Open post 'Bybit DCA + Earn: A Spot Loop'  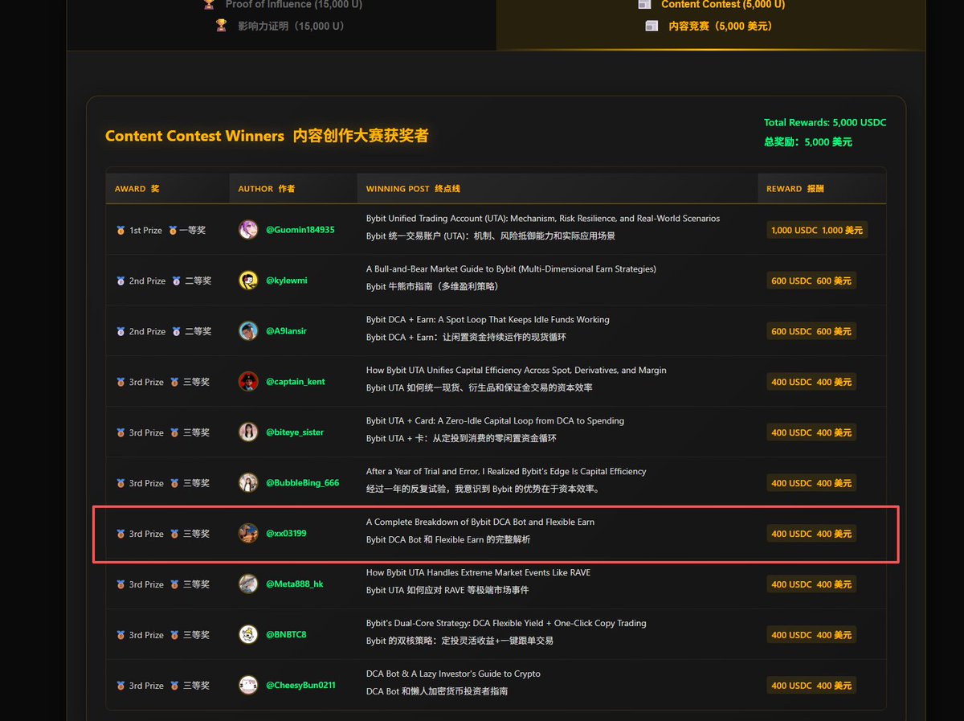488,320
